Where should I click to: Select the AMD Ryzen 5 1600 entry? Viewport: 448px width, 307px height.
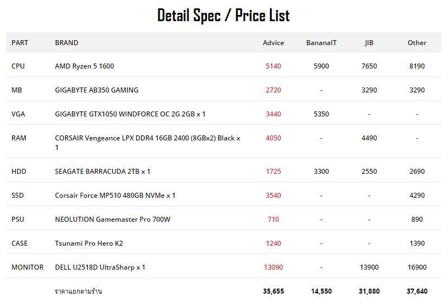pos(84,66)
